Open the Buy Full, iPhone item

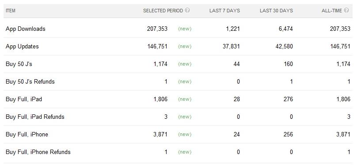coord(27,135)
